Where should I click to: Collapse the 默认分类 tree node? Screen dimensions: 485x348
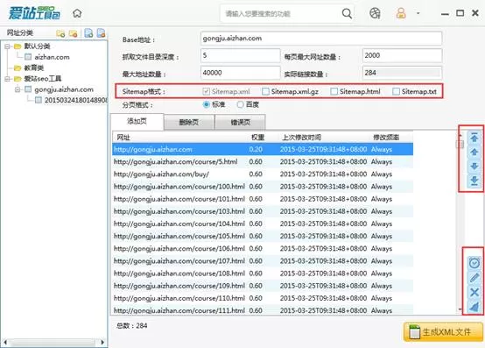click(x=7, y=46)
